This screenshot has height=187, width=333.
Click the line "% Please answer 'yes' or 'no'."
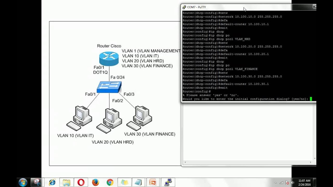point(210,95)
